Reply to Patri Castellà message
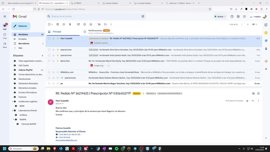The width and height of the screenshot is (270, 152). click(x=253, y=101)
